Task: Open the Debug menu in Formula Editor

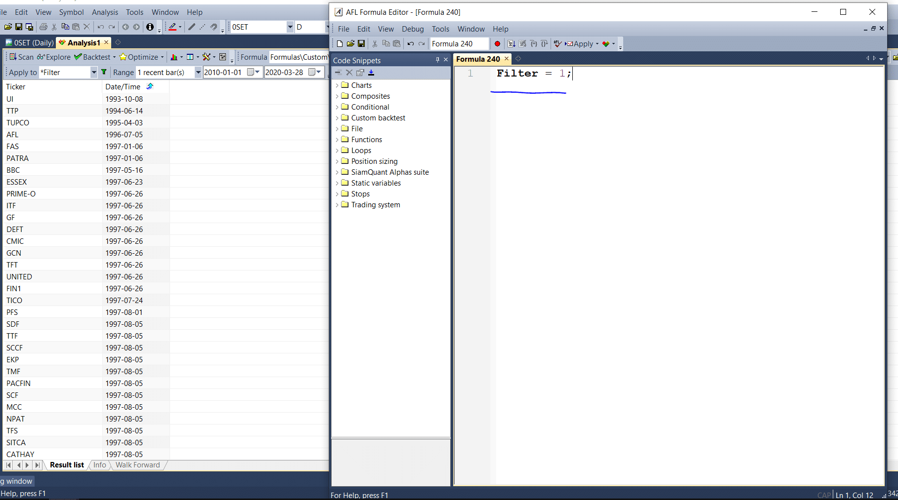Action: pos(412,29)
